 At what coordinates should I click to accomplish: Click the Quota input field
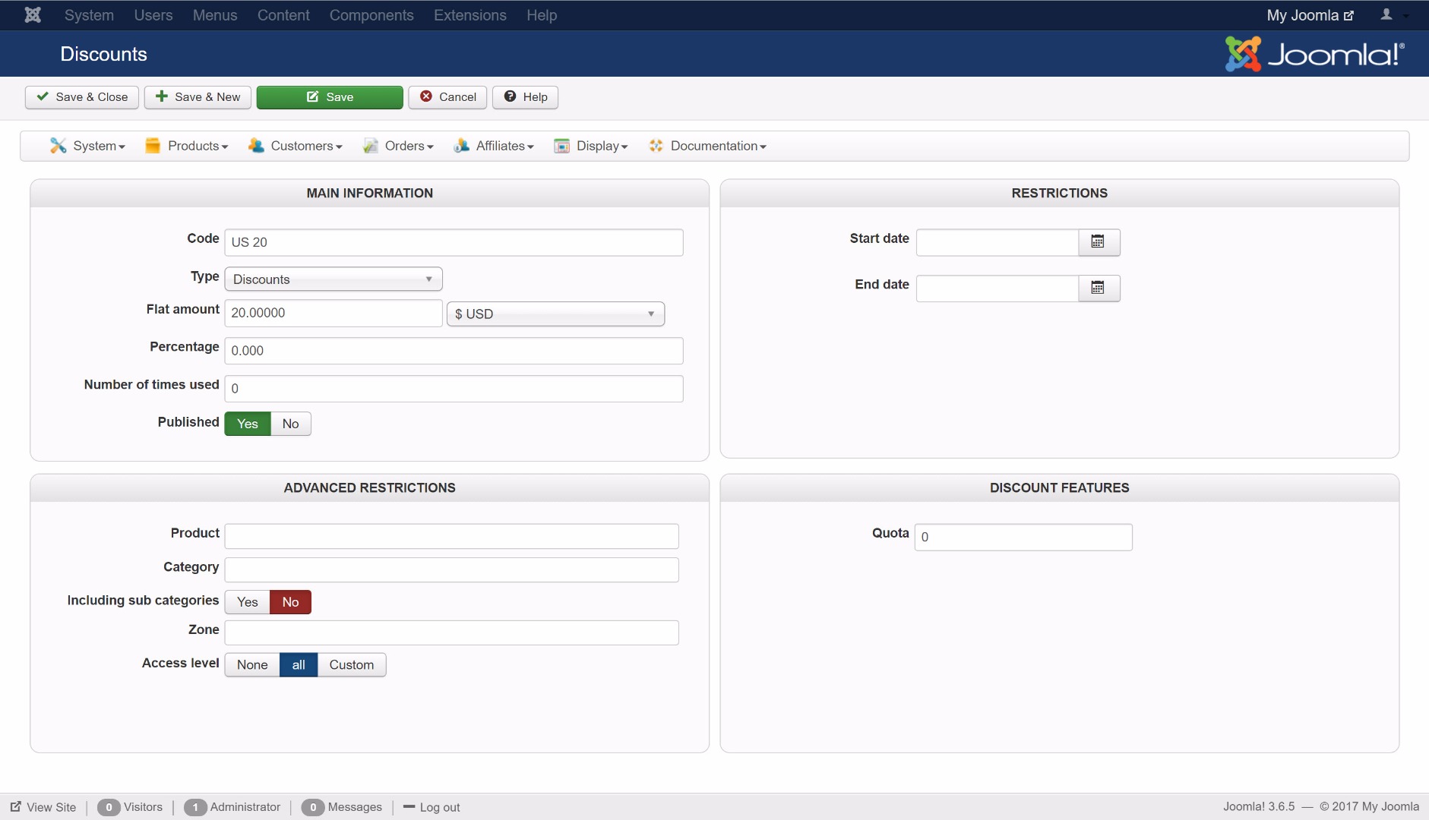(1023, 537)
